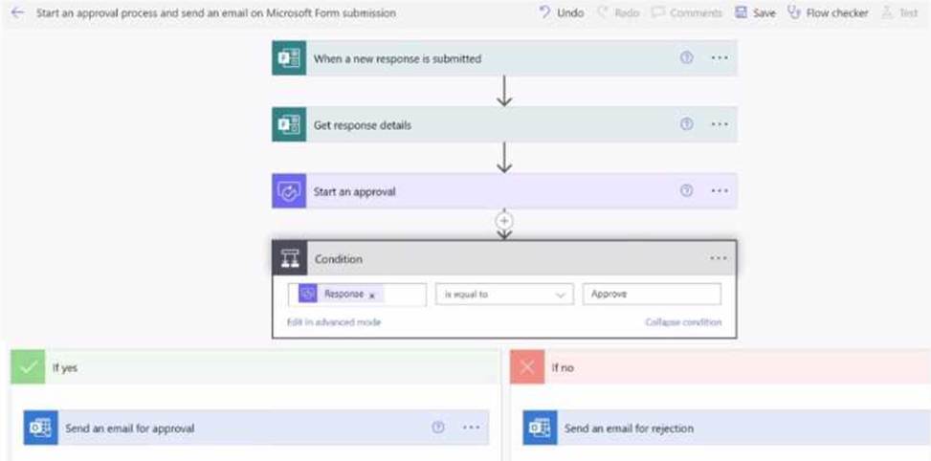Insert a step with the plus circle
Viewport: 931px width, 461px height.
point(504,221)
